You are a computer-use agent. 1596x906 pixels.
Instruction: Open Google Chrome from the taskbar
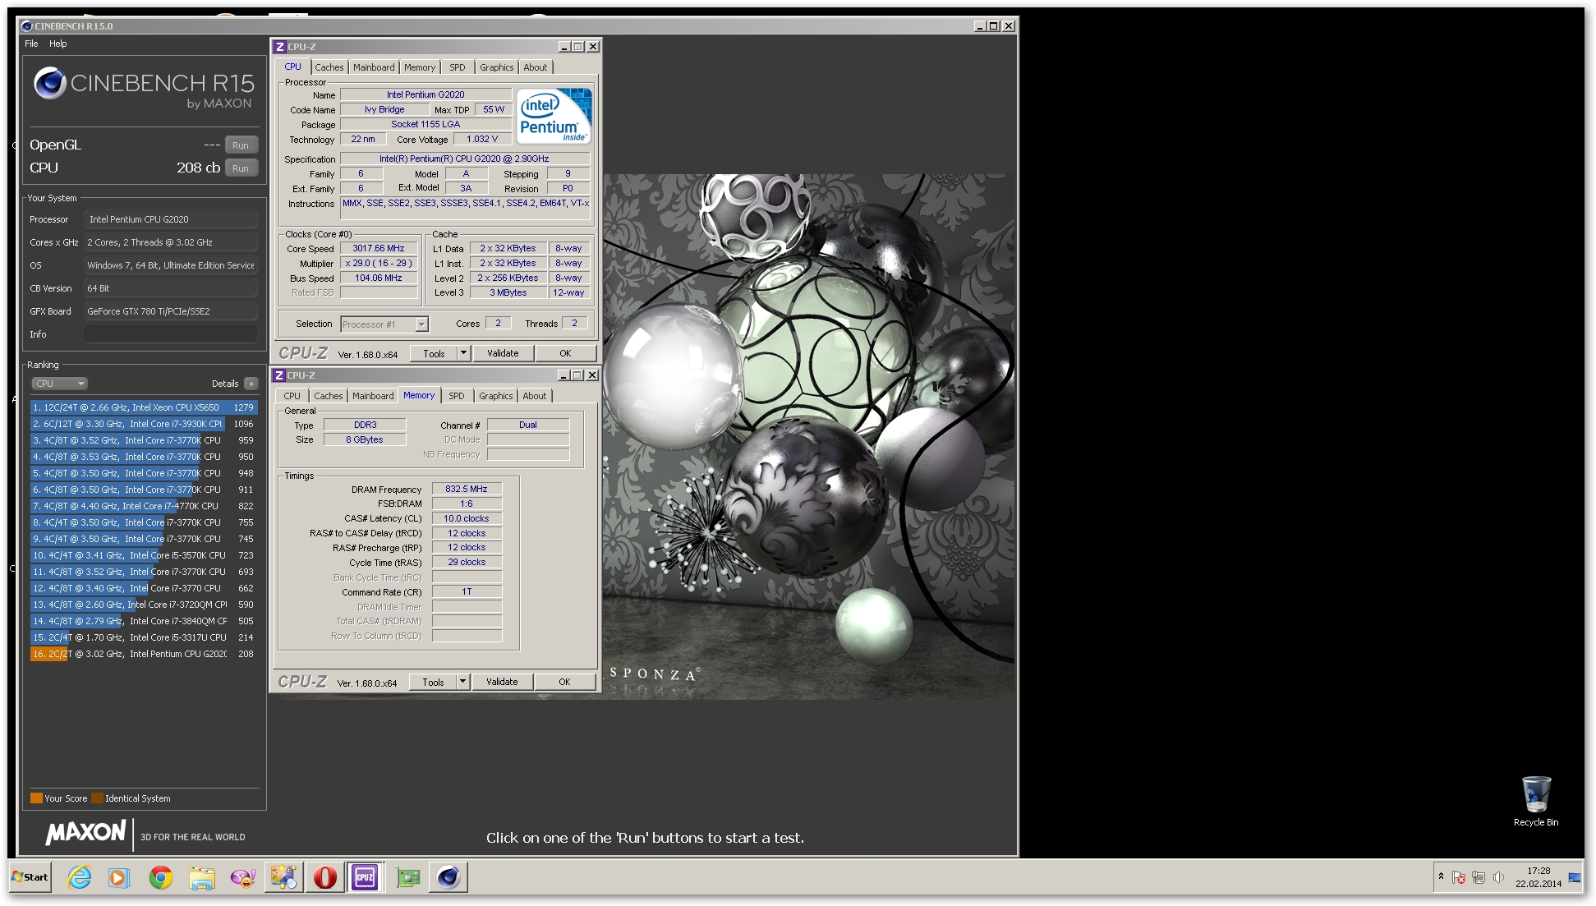click(161, 877)
